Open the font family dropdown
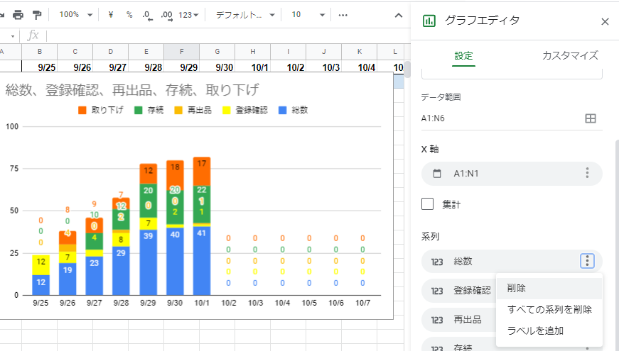This screenshot has height=351, width=619. 244,15
